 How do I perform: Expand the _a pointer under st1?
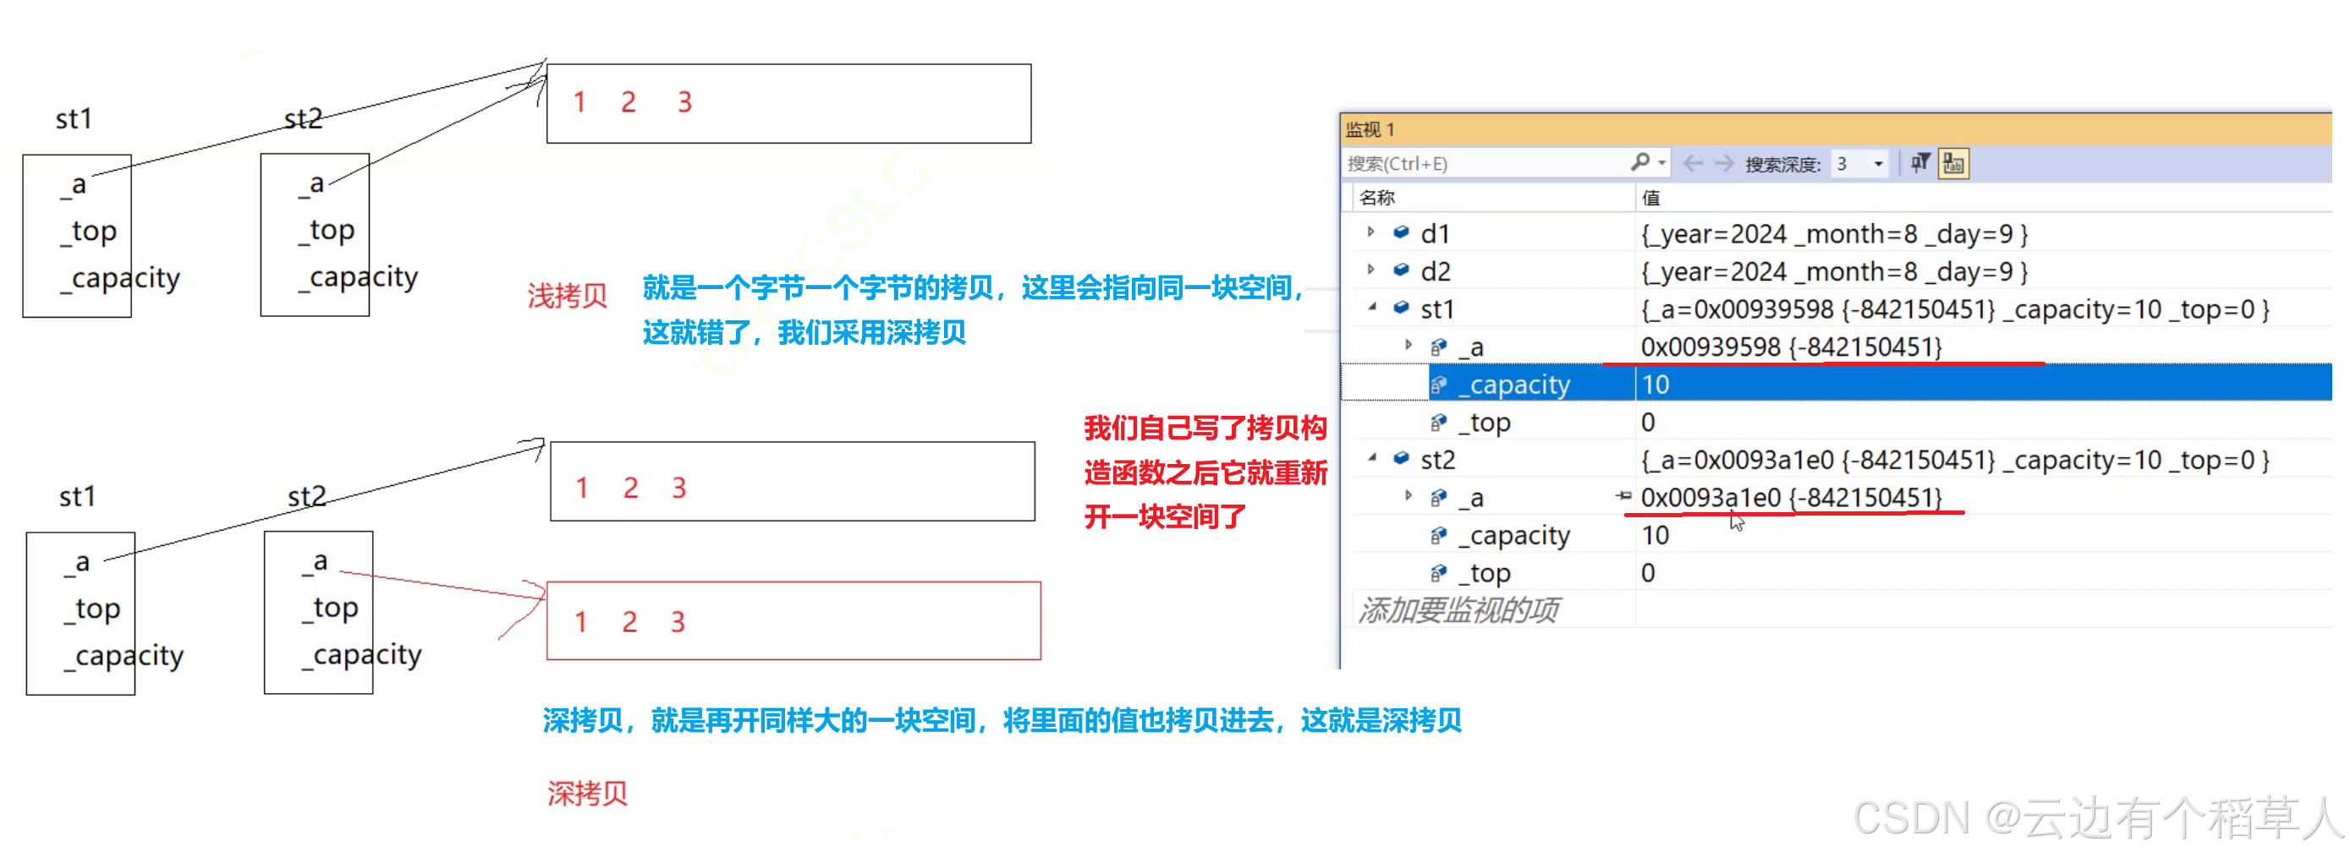point(1408,345)
